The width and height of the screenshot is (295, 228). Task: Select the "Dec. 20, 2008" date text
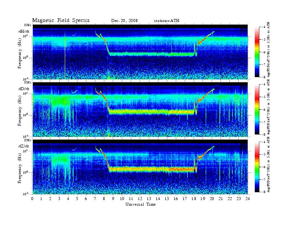point(124,20)
